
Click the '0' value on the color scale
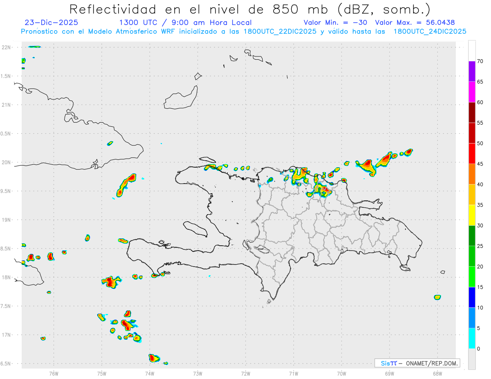point(479,349)
